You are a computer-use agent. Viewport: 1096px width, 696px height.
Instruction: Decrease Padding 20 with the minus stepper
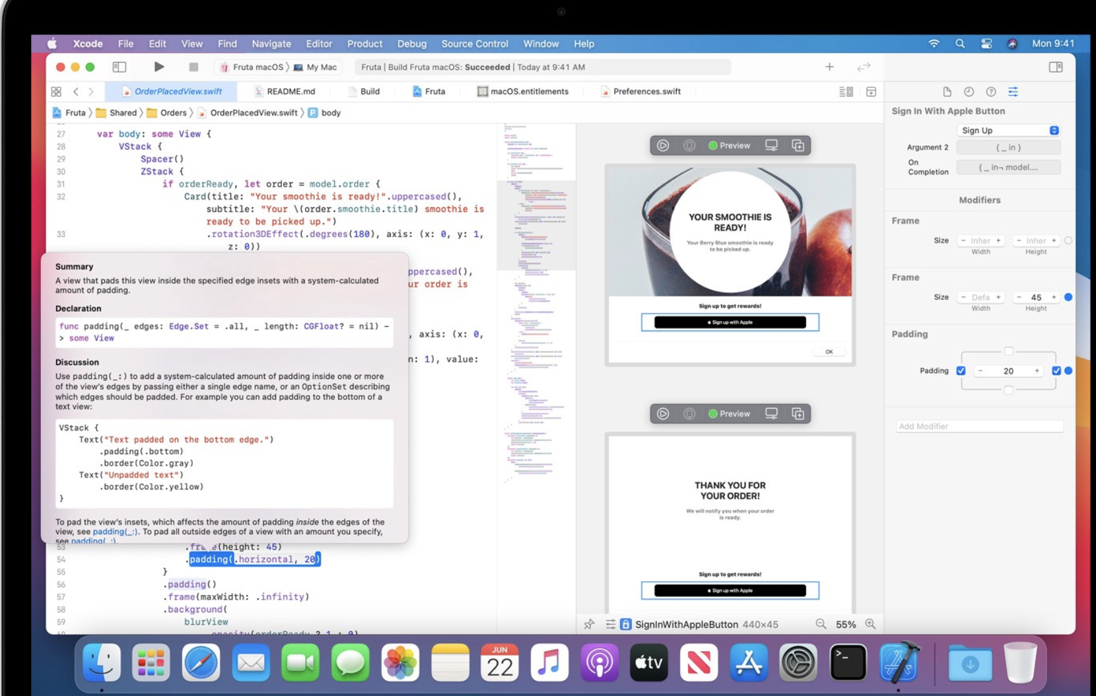click(x=980, y=370)
